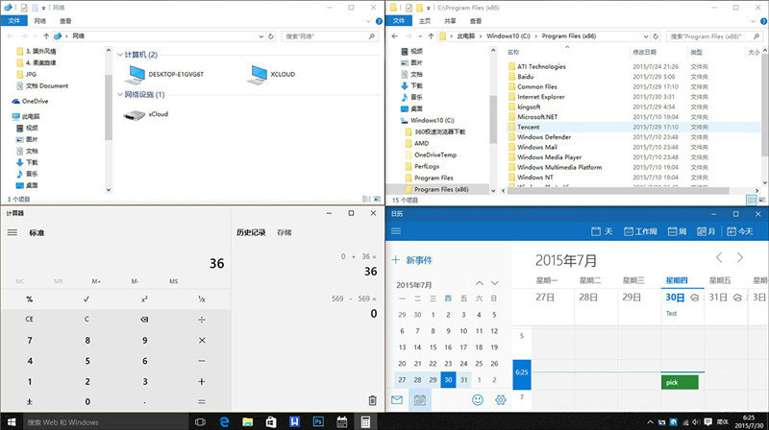Open the 共享 ribbon tab
Screen dimensions: 769x430
(x=451, y=19)
